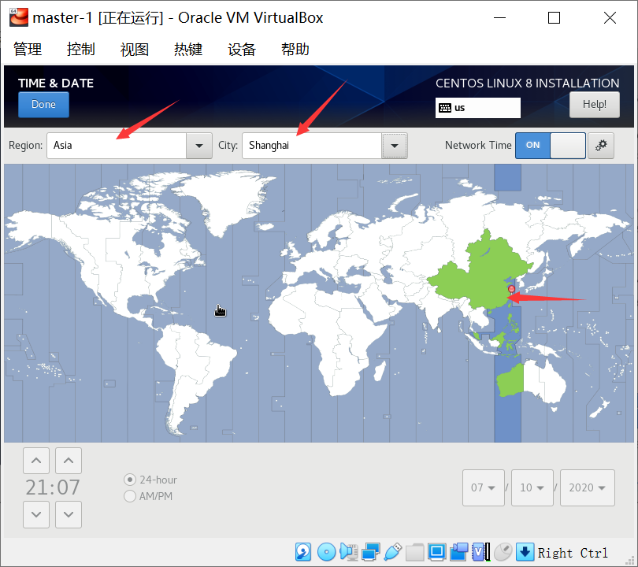Open the 视图 menu
The height and width of the screenshot is (567, 638).
coord(135,49)
